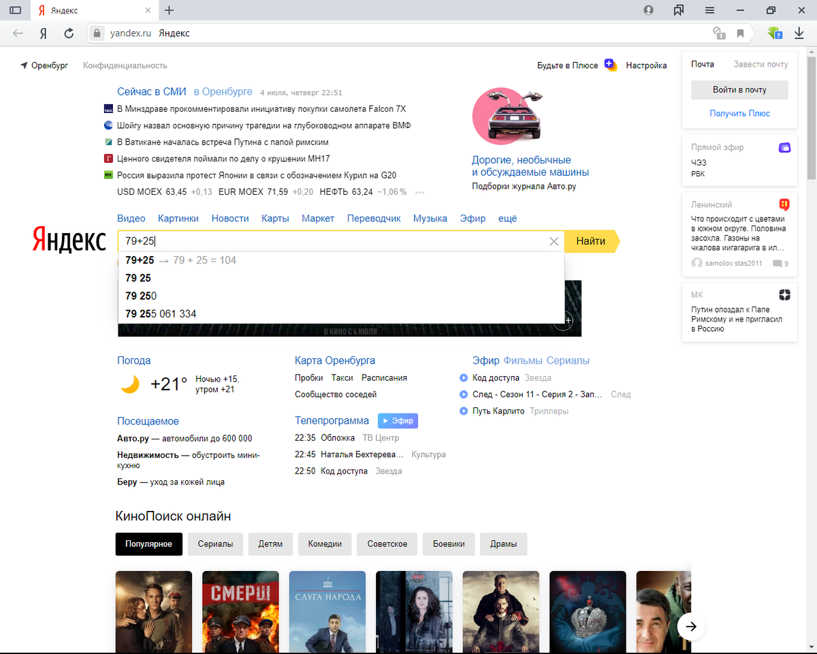817x654 pixels.
Task: Open the bookmarks manager icon in title bar
Action: click(x=679, y=10)
